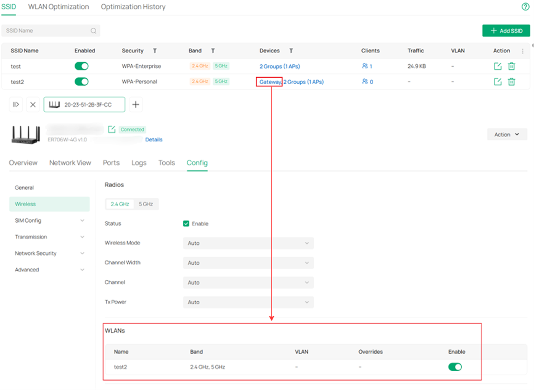Click WPA-Enterprise security text
534x390 pixels.
point(141,66)
